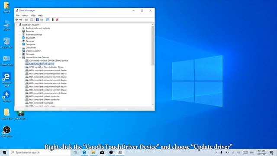This screenshot has height=156, width=277.
Task: Click the DESKTOP computer name label
Action: (31, 25)
